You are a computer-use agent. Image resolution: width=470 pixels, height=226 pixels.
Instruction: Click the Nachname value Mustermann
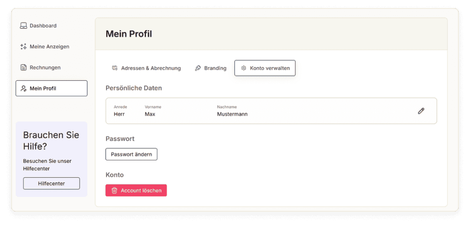point(232,114)
